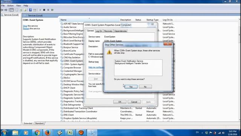
Task: Open Google Chrome from the taskbar
Action: [x=37, y=133]
